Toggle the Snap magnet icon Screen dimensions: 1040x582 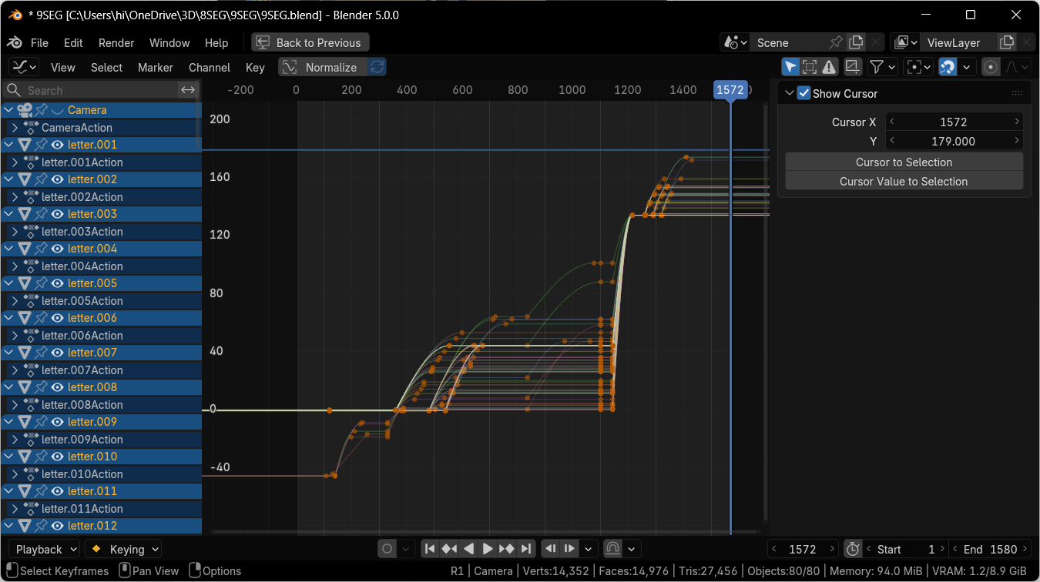[x=948, y=67]
